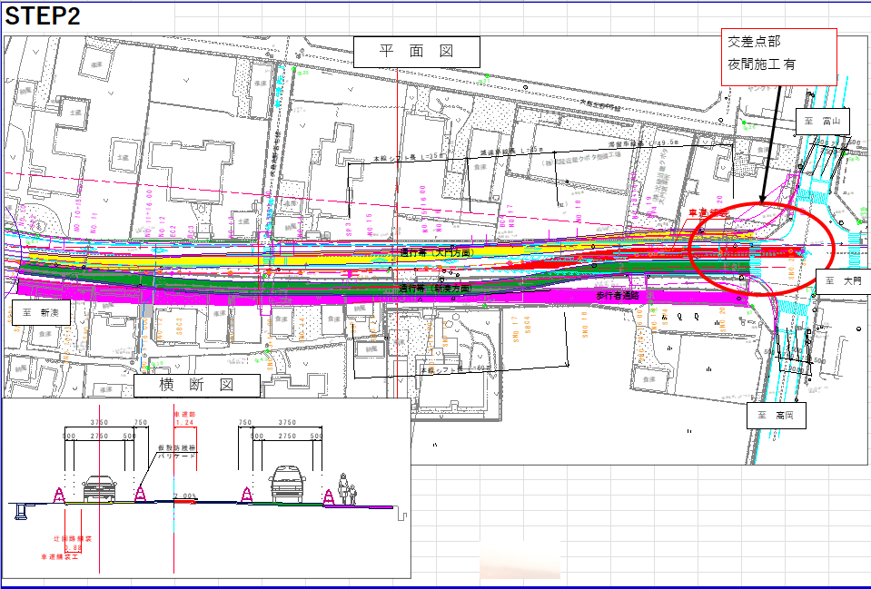
Task: Select the 横断図 title box
Action: pyautogui.click(x=197, y=385)
